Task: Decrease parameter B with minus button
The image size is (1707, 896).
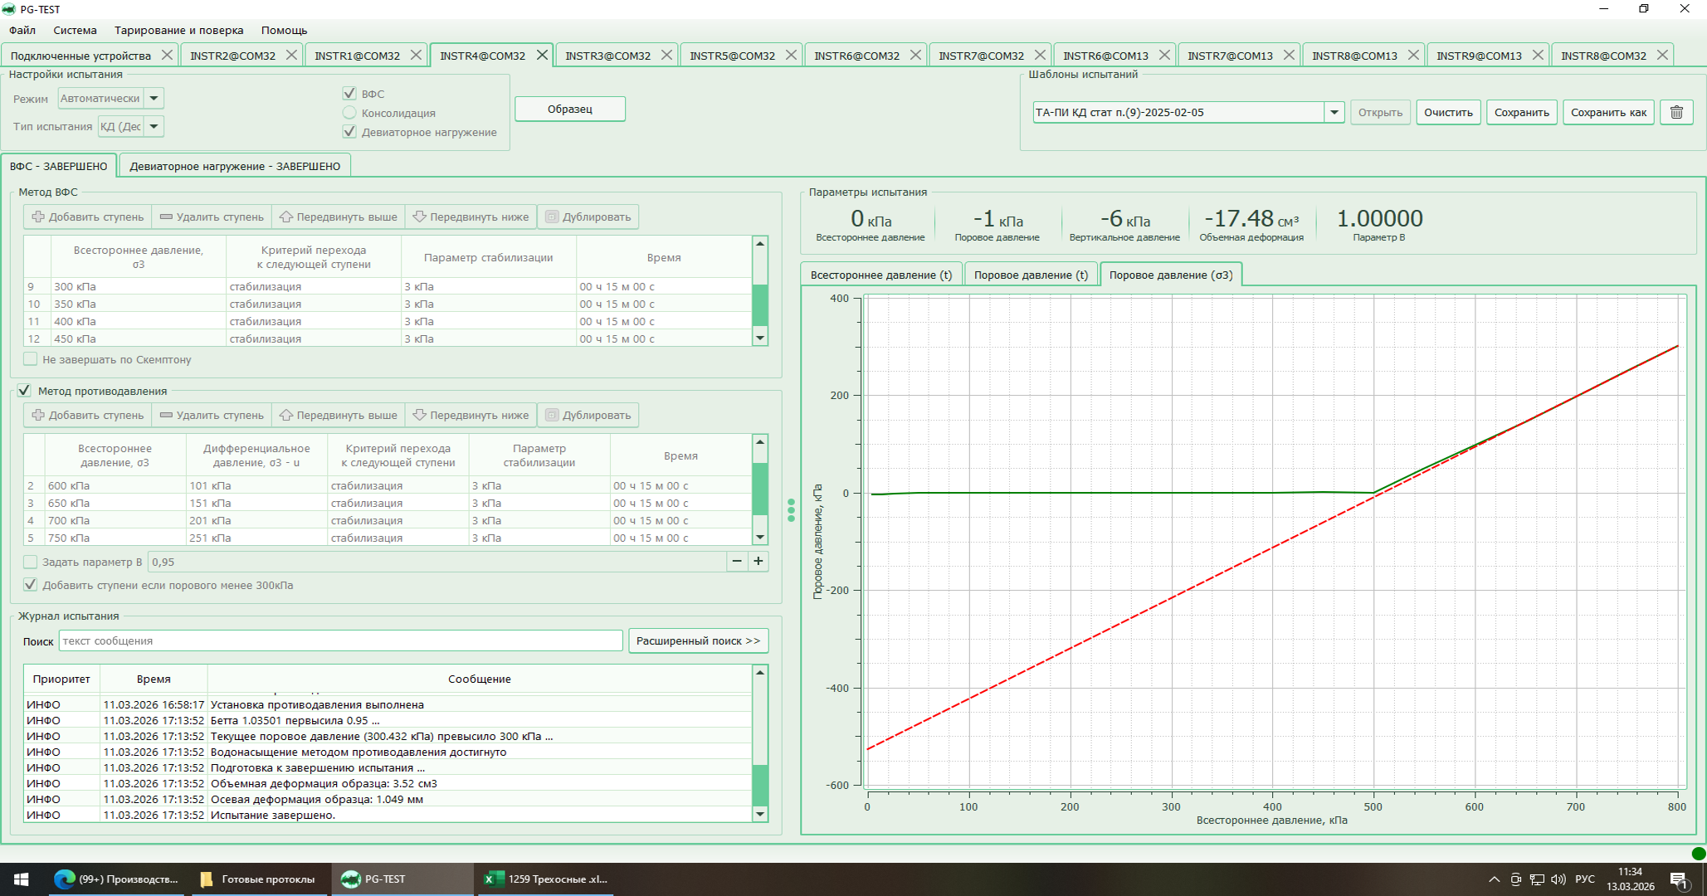Action: [x=737, y=562]
